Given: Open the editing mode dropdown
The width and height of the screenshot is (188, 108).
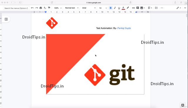Looking at the screenshot, I should point(179,8).
